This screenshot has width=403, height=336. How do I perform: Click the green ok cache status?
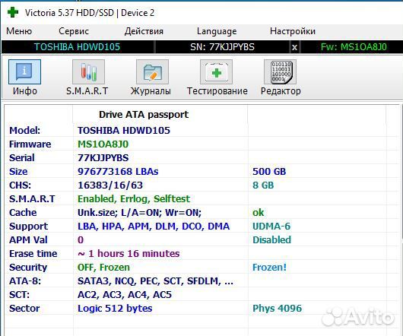259,213
